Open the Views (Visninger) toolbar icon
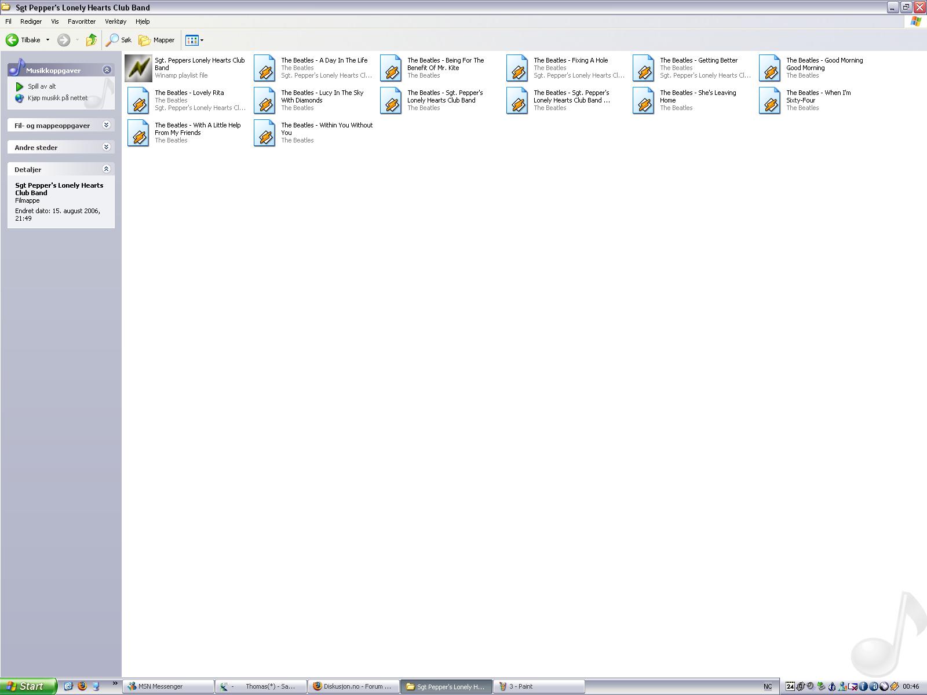Screen dimensions: 927x695 point(192,40)
